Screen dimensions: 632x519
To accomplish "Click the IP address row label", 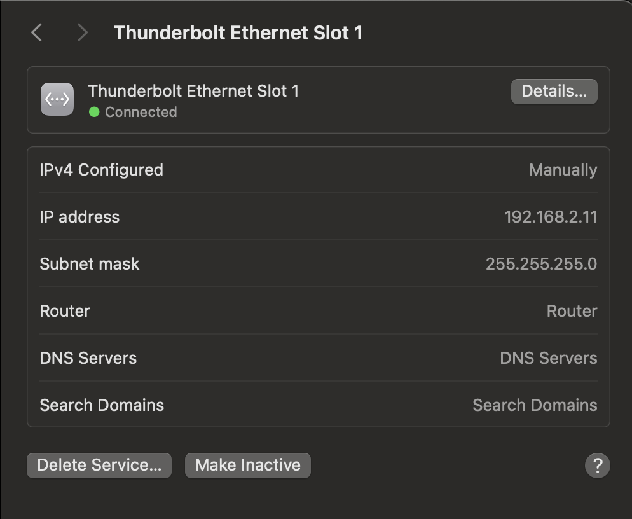I will coord(79,217).
